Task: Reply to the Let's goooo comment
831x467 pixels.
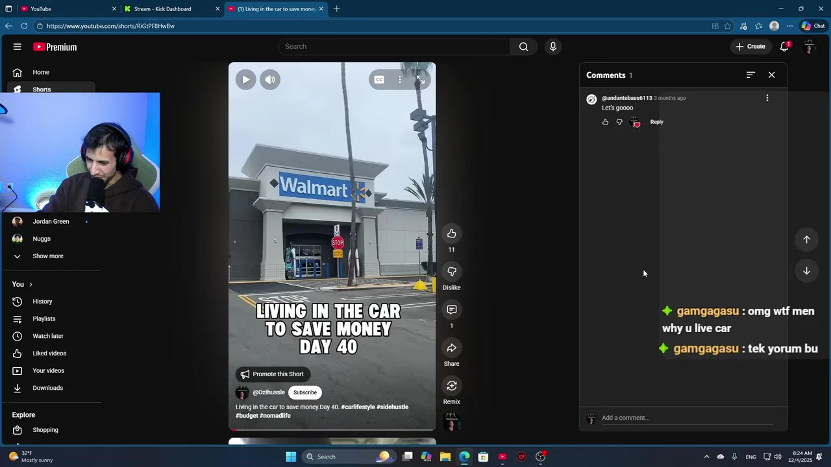Action: pyautogui.click(x=656, y=122)
